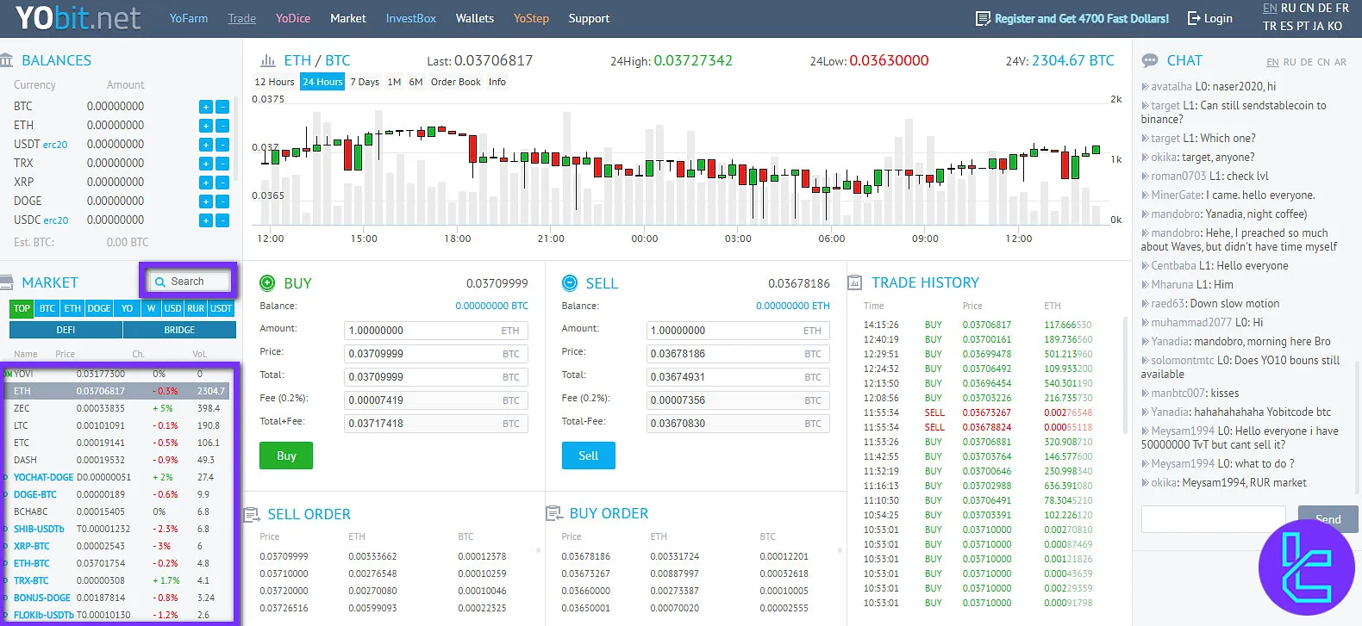
Task: Click the chart icon beside ETH / BTC
Action: pyautogui.click(x=267, y=60)
